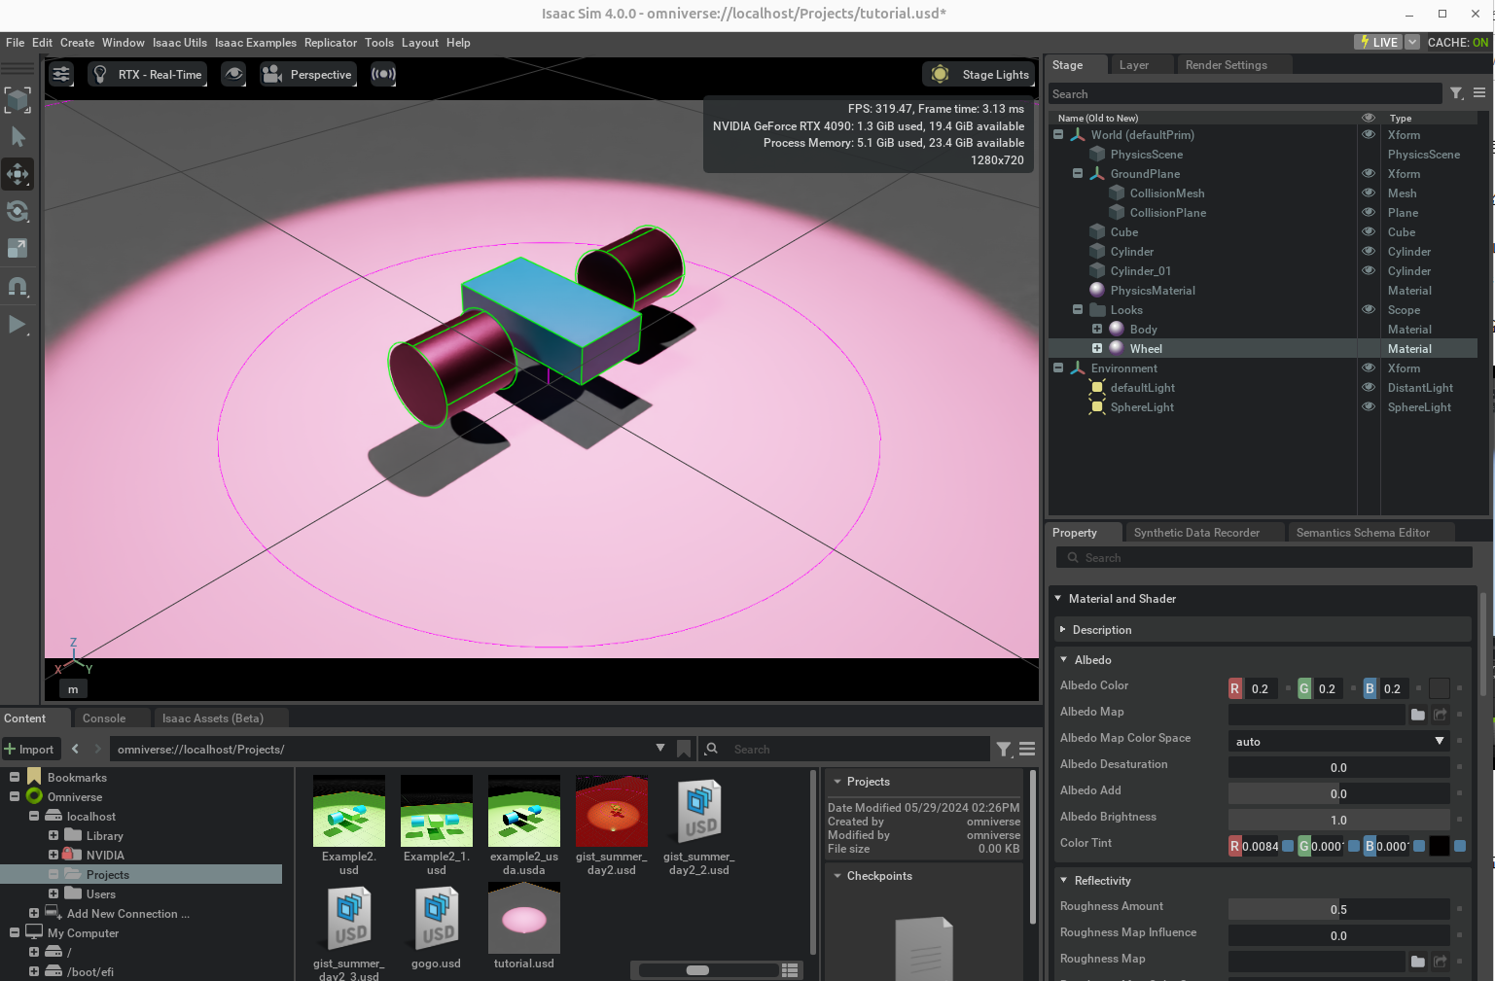1495x981 pixels.
Task: Open the Replicator menu
Action: tap(331, 43)
